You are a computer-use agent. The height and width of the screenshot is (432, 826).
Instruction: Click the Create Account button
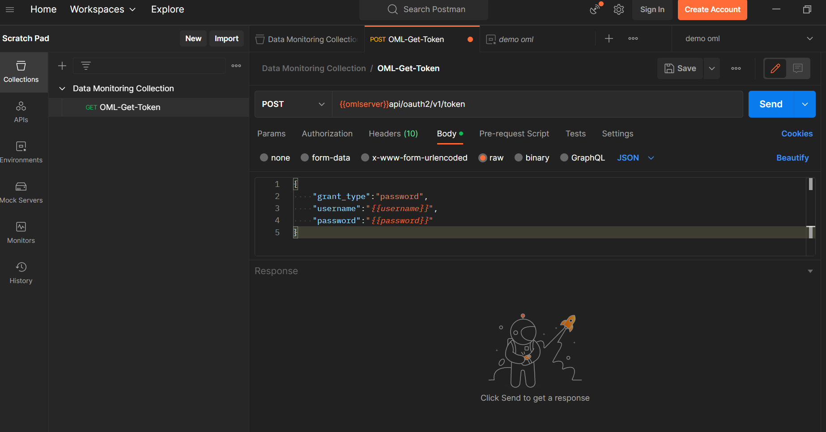click(712, 9)
